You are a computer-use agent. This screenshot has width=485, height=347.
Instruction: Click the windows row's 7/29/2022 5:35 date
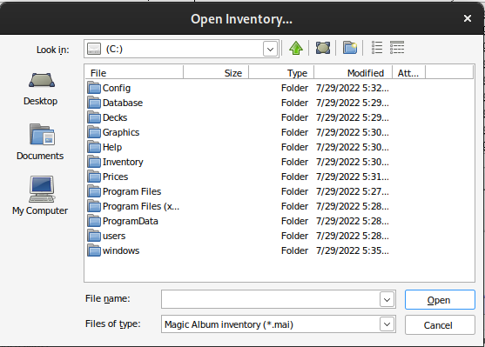coord(353,250)
